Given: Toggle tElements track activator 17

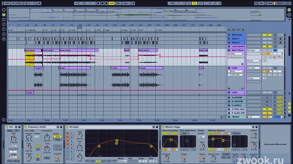Looking at the screenshot, I should (267, 35).
